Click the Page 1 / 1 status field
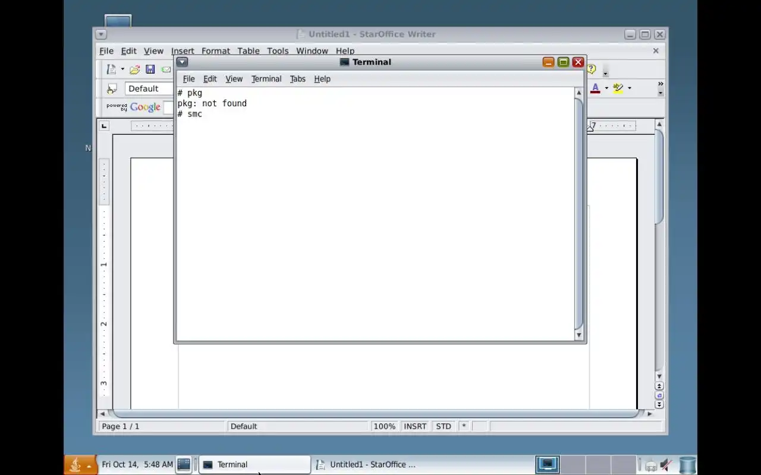 pyautogui.click(x=162, y=426)
